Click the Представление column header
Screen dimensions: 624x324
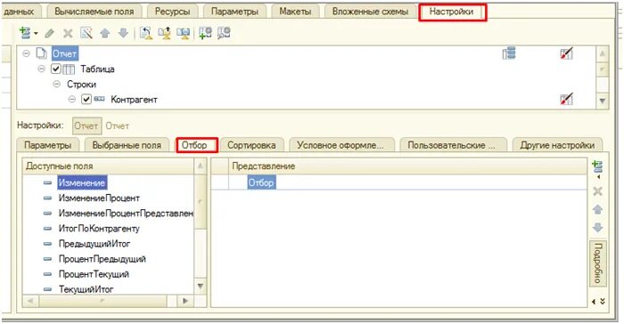(407, 166)
